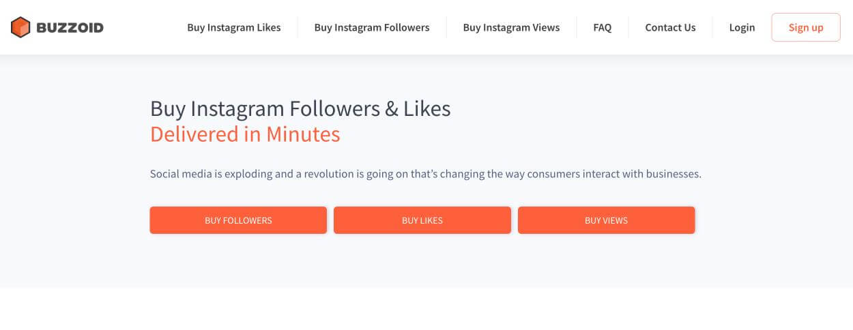Click the white empty section below the hero
The height and width of the screenshot is (330, 853).
pos(426,309)
